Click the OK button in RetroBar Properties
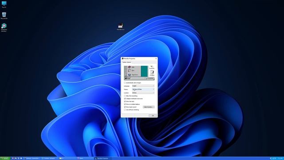The width and height of the screenshot is (284, 160). [x=153, y=116]
